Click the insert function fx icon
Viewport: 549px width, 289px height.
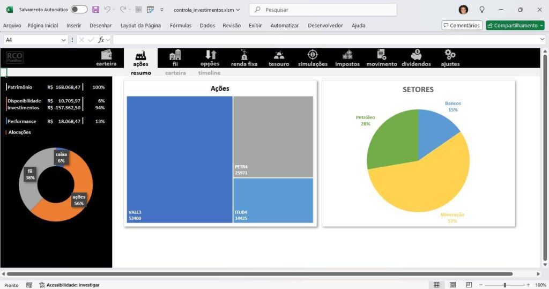101,40
